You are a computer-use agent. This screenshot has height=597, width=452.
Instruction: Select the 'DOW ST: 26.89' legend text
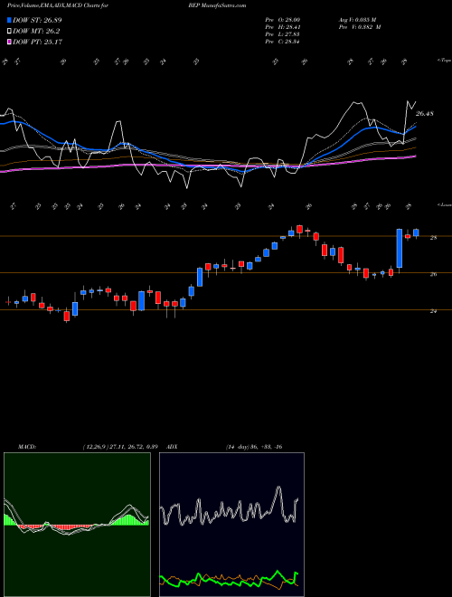pyautogui.click(x=37, y=20)
